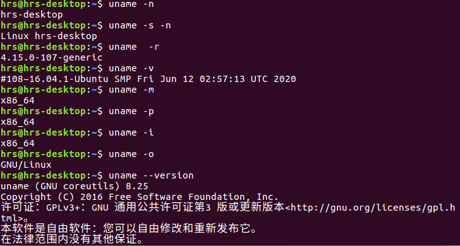Click the "uname -n" command on the top line

point(131,4)
